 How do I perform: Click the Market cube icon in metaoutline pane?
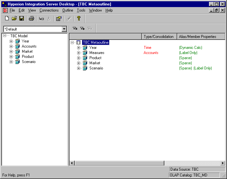click(85, 63)
